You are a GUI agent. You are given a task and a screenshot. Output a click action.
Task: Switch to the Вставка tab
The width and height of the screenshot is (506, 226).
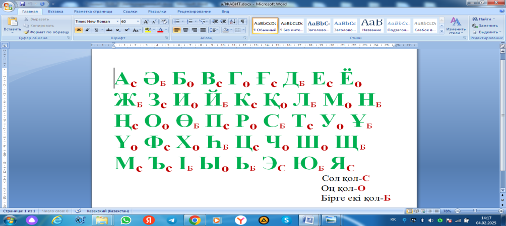[55, 11]
